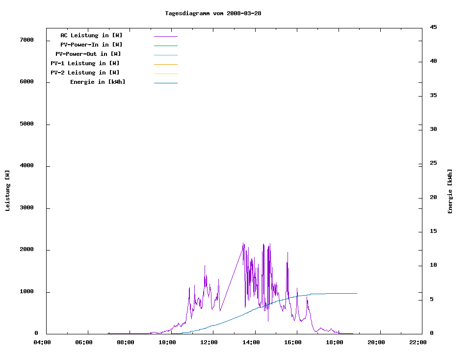
Task: Click the chart title Tagesdiagramm vom 2008-03-28
Action: click(213, 13)
